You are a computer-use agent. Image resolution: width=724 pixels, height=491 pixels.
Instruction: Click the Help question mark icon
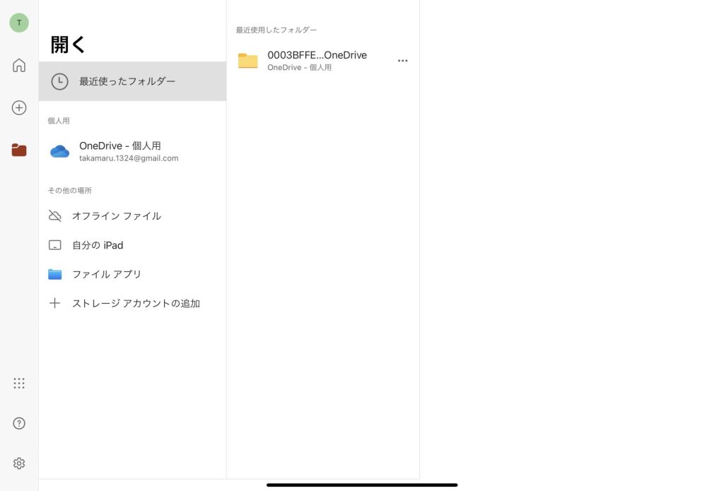click(x=19, y=423)
